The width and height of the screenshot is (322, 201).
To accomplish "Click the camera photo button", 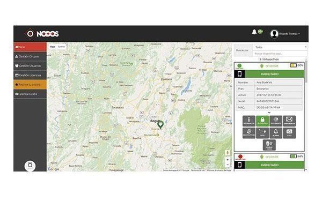I will [289, 133].
